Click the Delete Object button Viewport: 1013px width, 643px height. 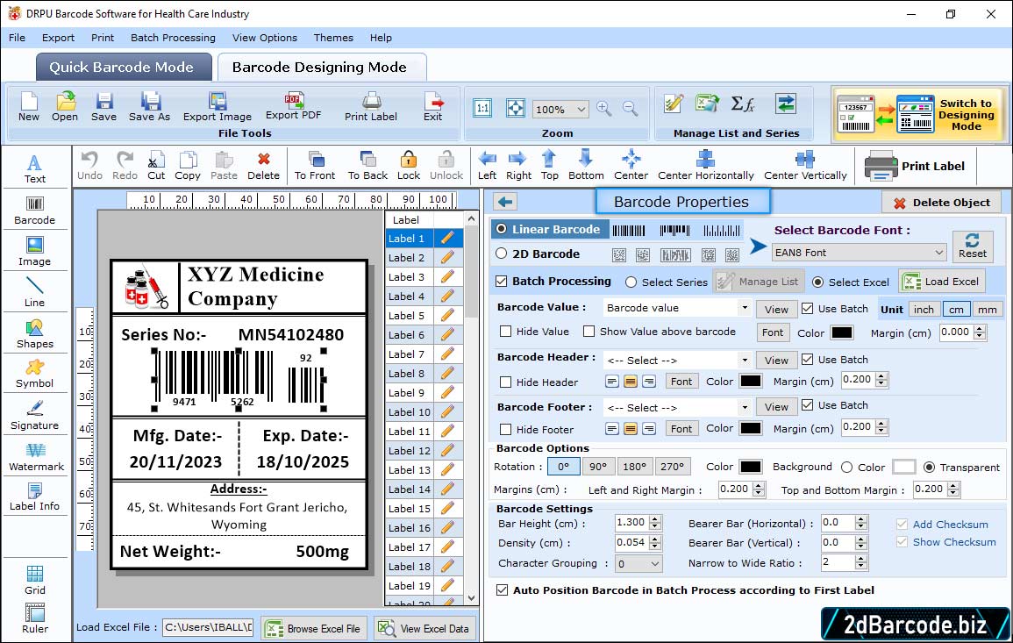click(x=941, y=203)
